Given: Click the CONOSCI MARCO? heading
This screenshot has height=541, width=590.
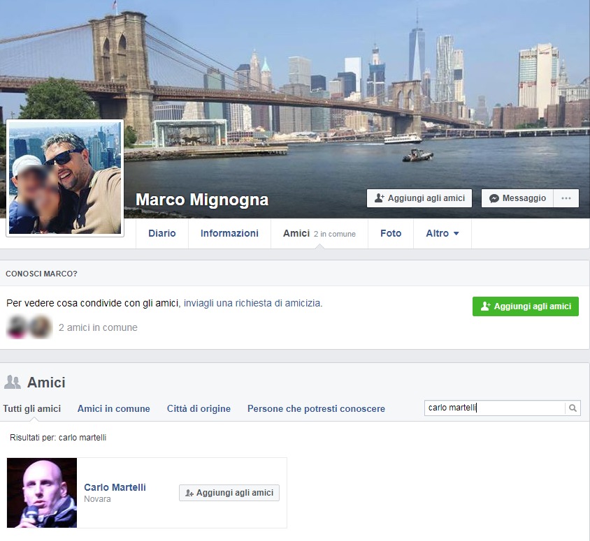Looking at the screenshot, I should [41, 274].
